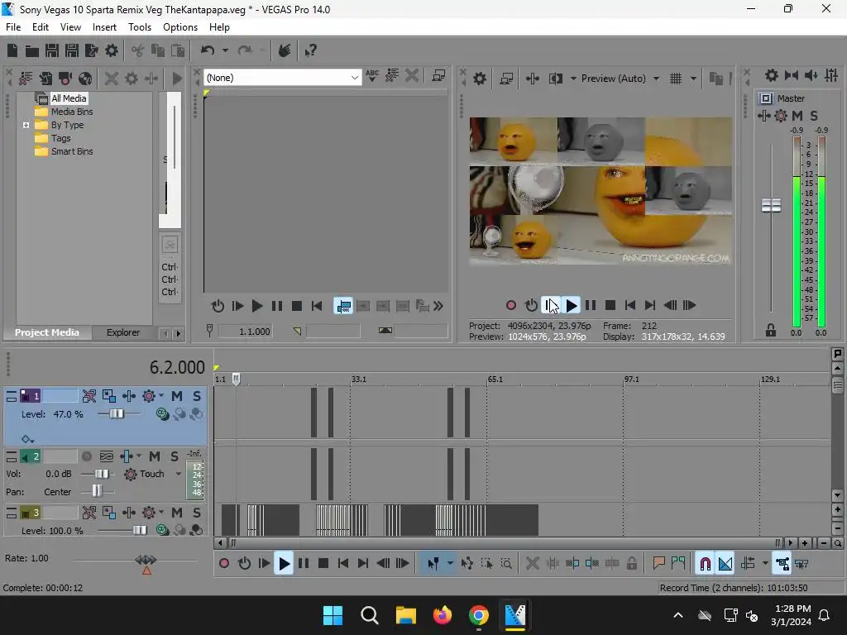
Task: Toggle Solo on track 1
Action: tap(197, 396)
